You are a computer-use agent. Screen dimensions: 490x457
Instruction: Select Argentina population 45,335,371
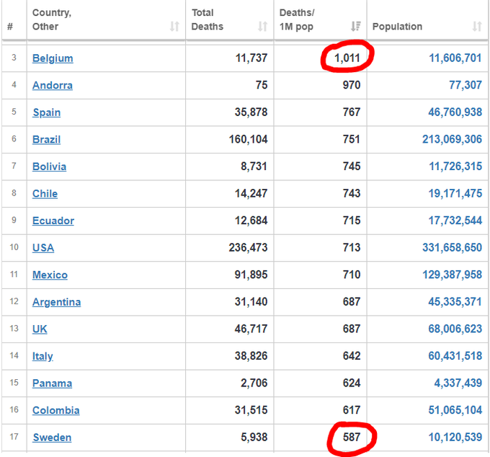coord(455,302)
